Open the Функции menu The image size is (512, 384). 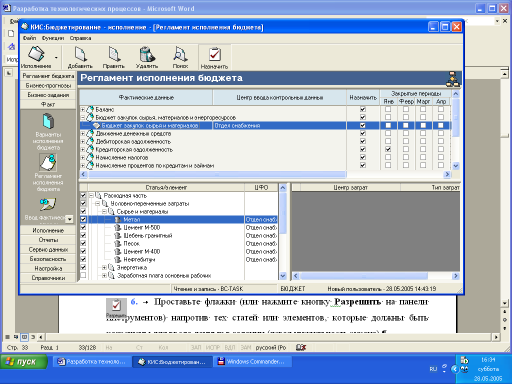(x=52, y=38)
